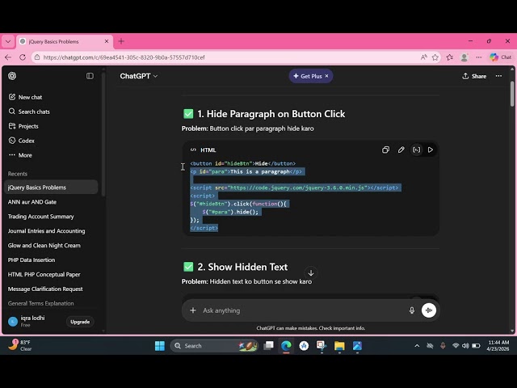Click the Get Plus button
Screen dimensions: 517x388
coord(308,76)
